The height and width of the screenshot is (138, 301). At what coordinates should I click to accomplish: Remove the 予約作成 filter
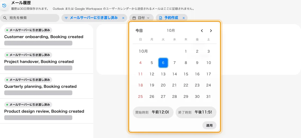(184, 18)
